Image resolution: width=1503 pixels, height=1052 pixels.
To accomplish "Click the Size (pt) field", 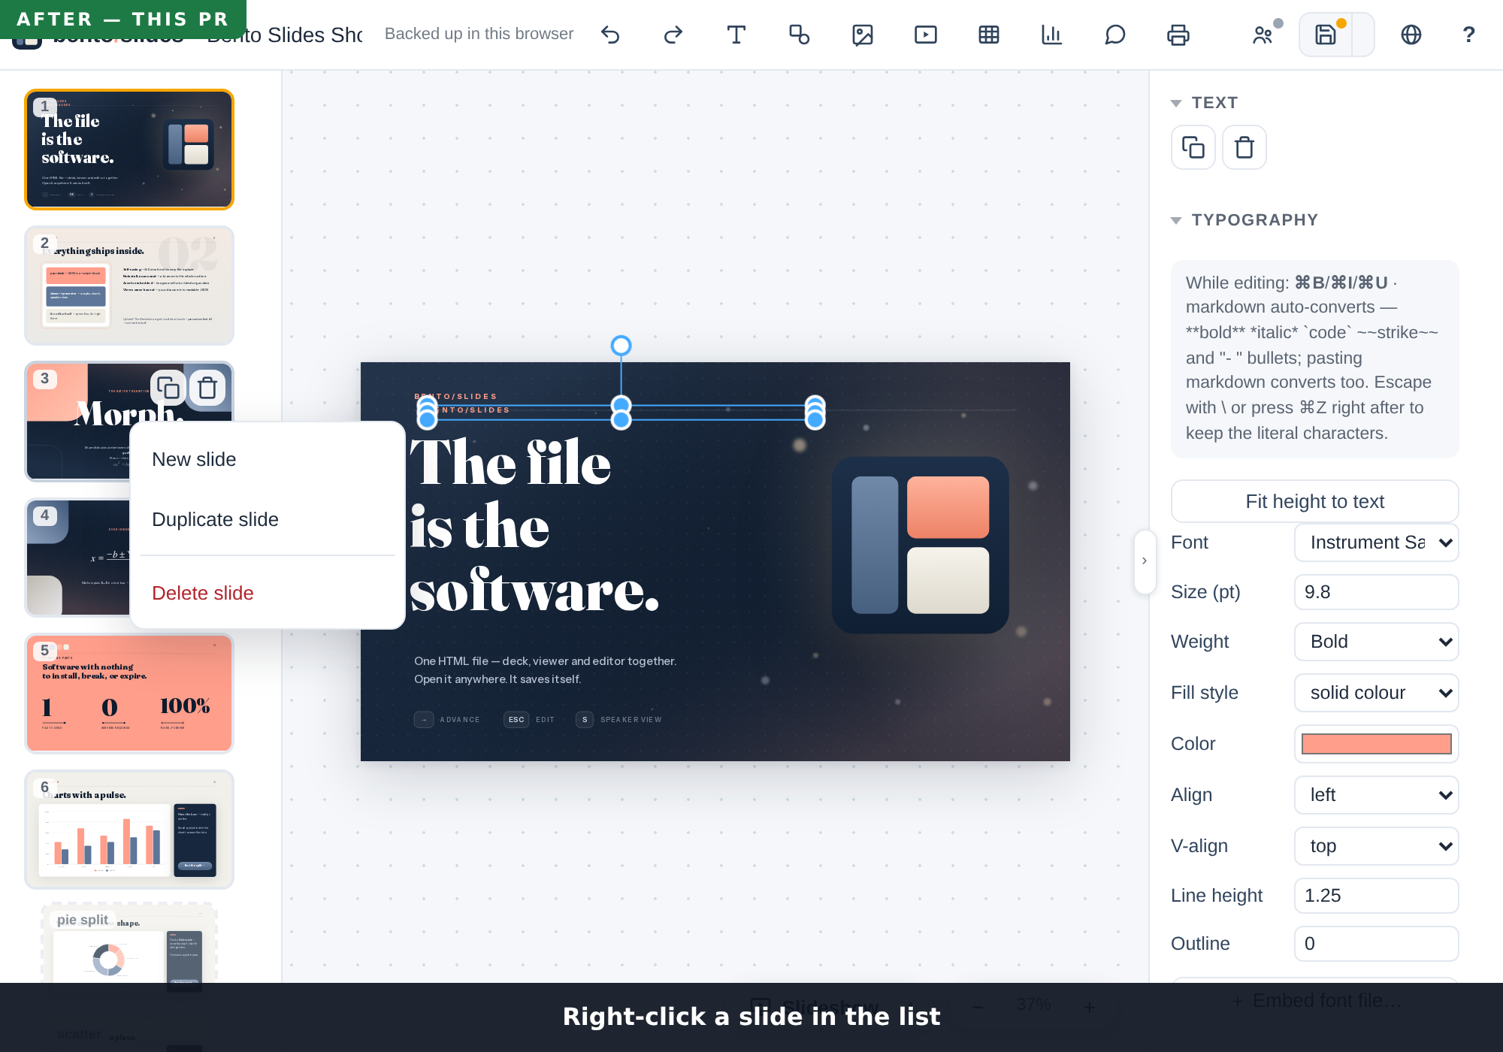I will (x=1377, y=592).
